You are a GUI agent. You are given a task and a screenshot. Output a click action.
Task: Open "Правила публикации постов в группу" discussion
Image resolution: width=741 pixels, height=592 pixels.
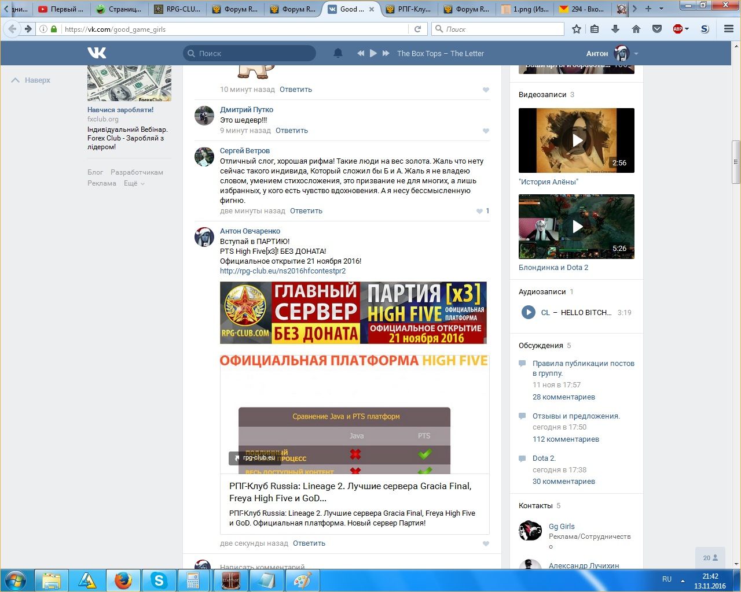coord(584,368)
